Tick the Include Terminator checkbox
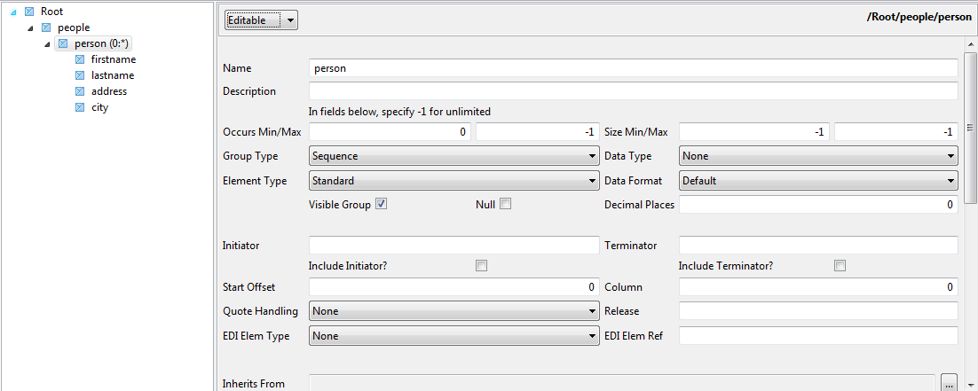Screen dimensions: 978x391 pyautogui.click(x=840, y=265)
